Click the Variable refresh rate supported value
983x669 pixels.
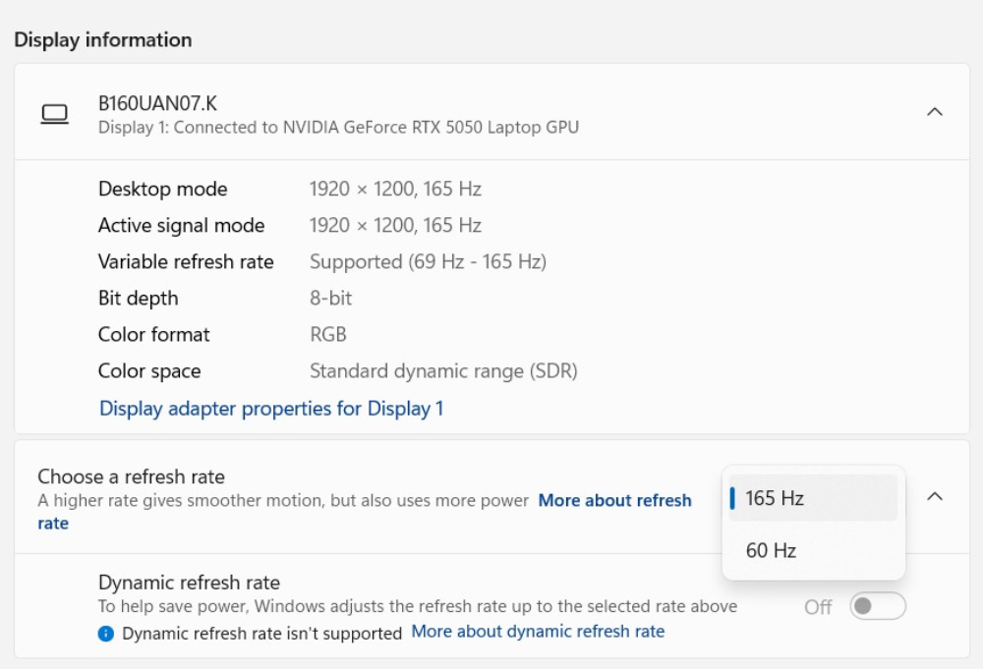[428, 261]
